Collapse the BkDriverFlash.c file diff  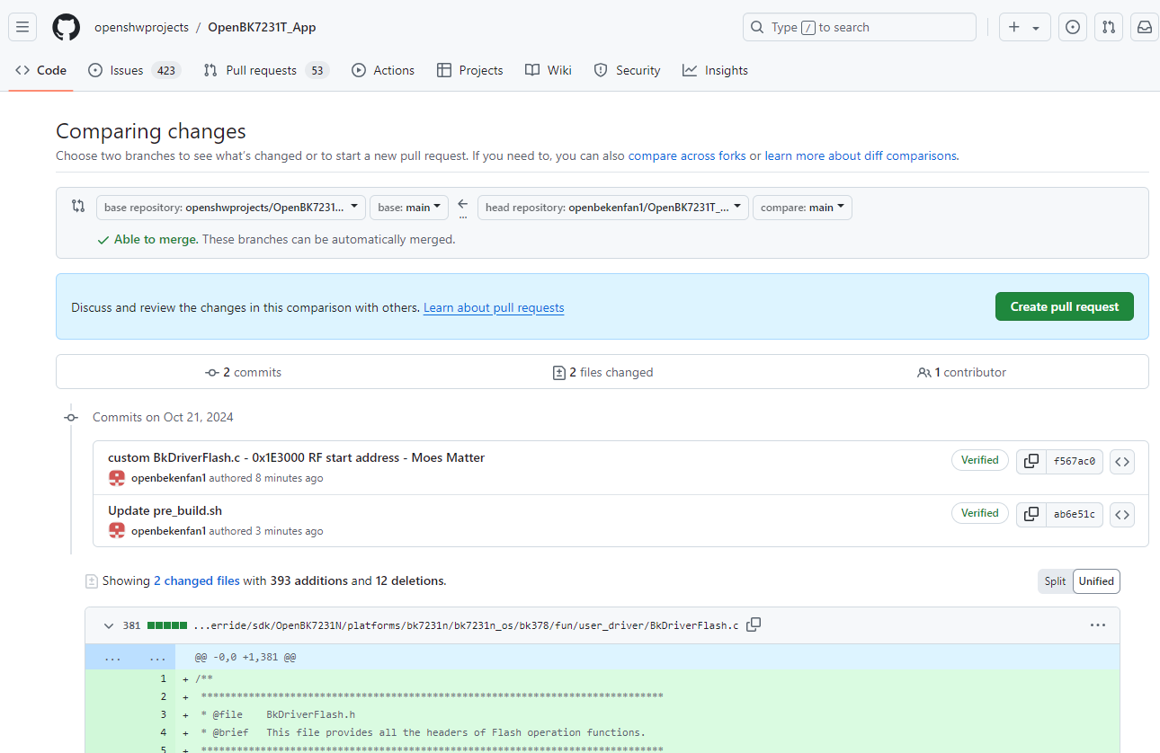tap(109, 625)
